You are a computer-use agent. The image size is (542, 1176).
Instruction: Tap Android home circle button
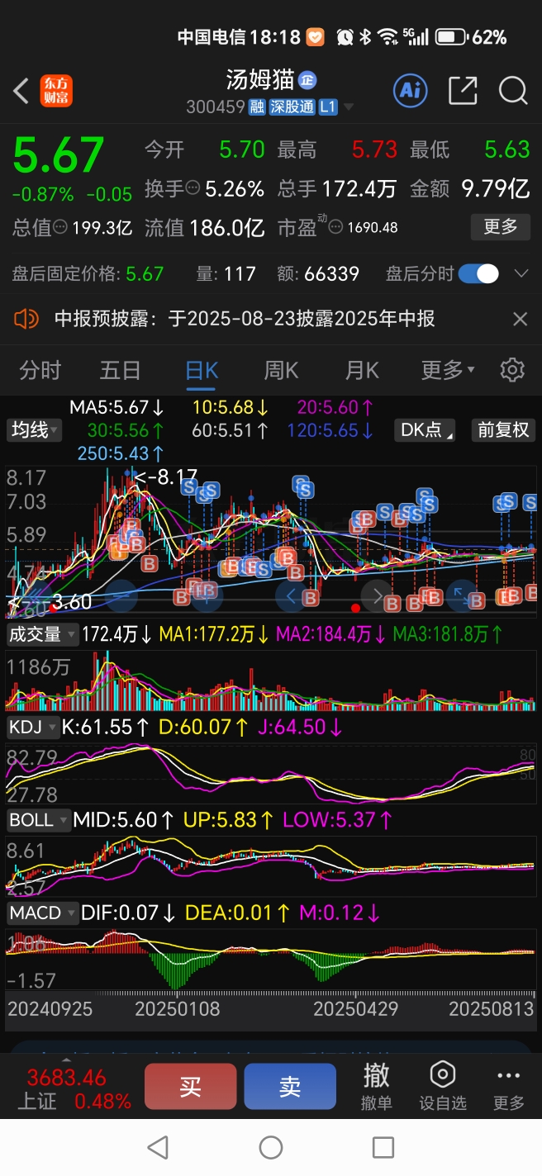271,1147
